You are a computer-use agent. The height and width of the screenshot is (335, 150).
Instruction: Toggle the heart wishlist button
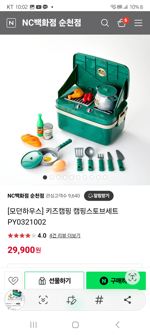13,281
